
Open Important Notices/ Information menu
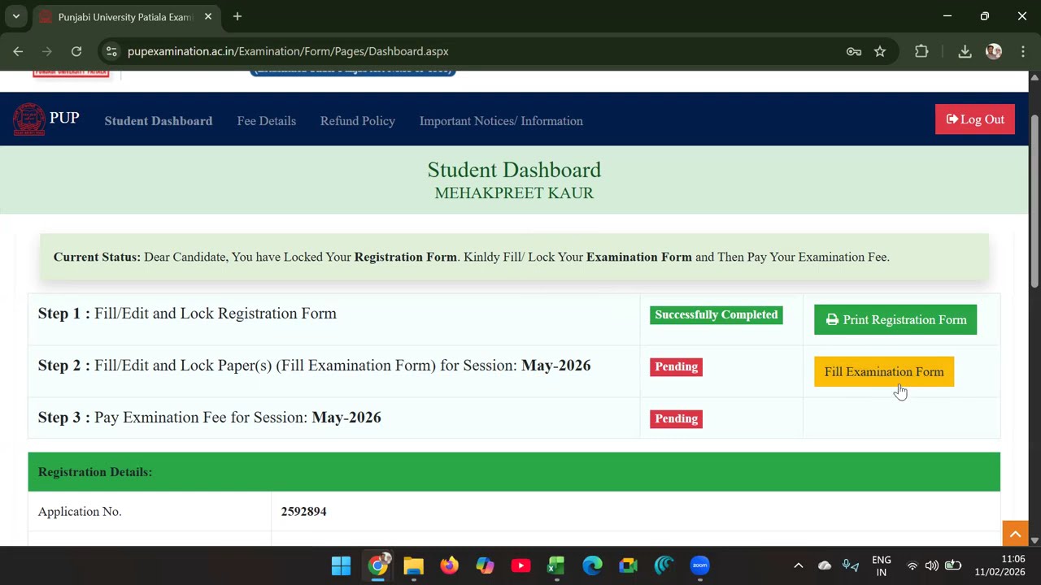point(501,121)
